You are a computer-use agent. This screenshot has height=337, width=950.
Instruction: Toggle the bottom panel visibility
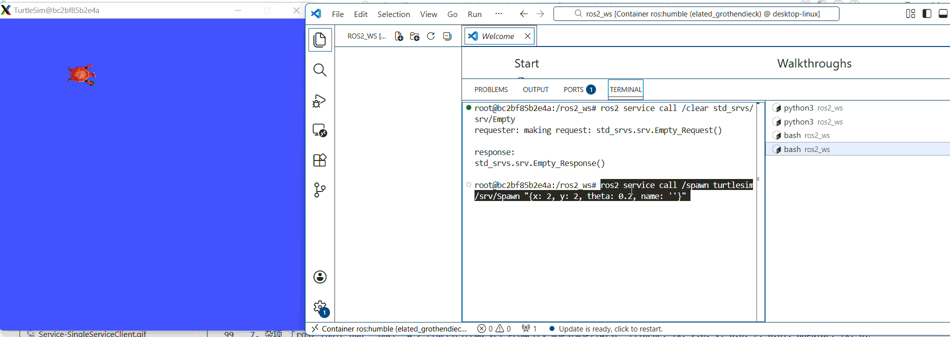[x=943, y=13]
